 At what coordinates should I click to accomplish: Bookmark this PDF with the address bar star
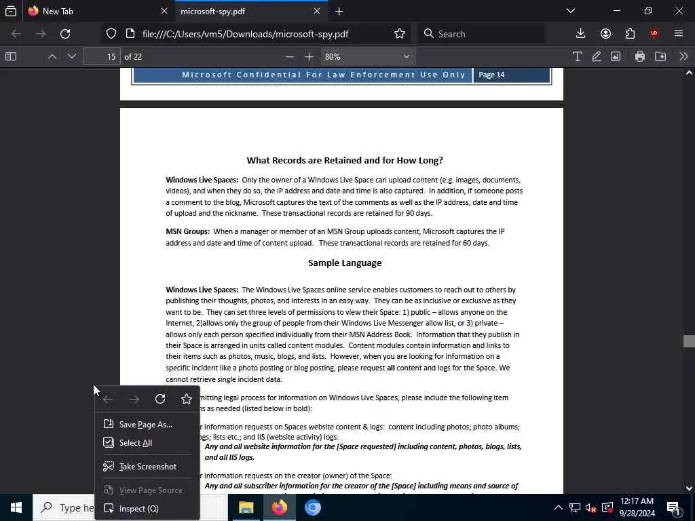399,34
